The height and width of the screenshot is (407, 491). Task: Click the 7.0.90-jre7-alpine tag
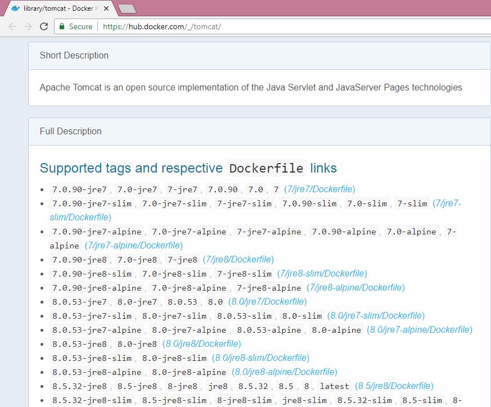pyautogui.click(x=97, y=232)
